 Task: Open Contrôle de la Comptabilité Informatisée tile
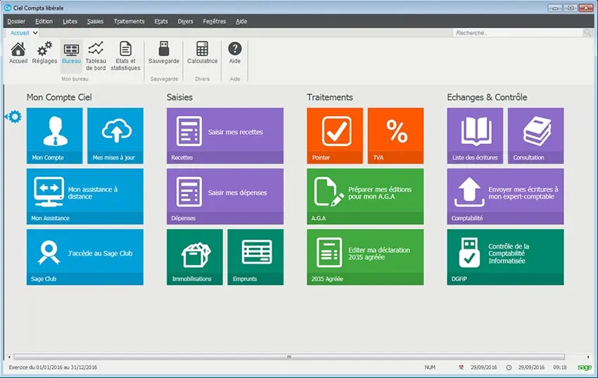(505, 257)
